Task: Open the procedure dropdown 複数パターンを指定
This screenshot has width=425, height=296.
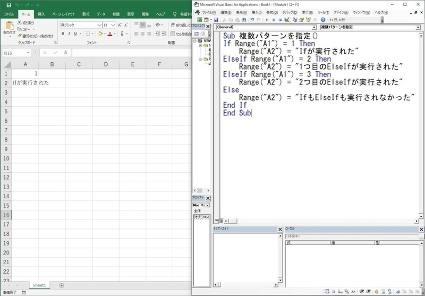Action: pos(418,27)
